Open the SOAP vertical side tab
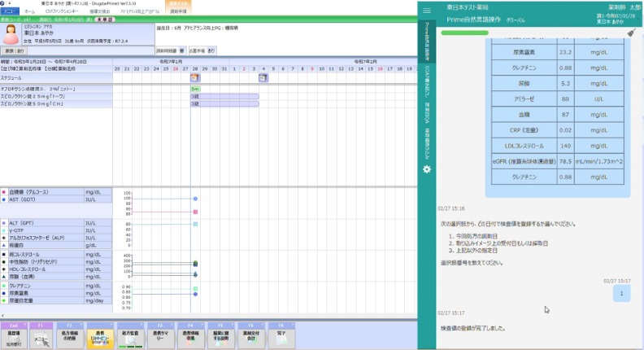Image resolution: width=644 pixels, height=350 pixels. pyautogui.click(x=427, y=81)
